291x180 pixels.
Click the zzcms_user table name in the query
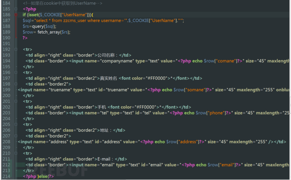(75, 20)
